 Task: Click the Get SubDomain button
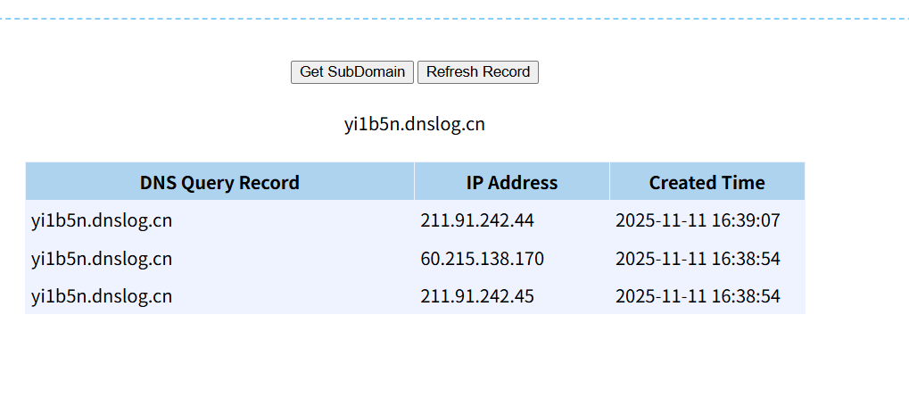pyautogui.click(x=351, y=72)
